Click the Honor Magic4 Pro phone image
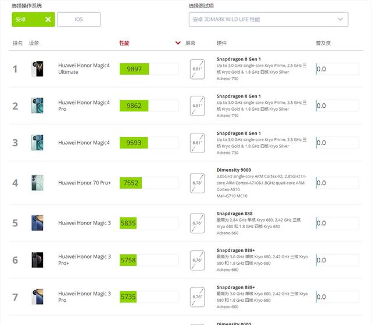 37,106
